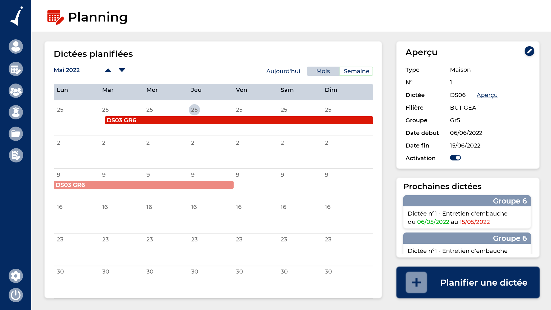Open the DS06 Aperçu link
The width and height of the screenshot is (551, 310).
point(487,95)
